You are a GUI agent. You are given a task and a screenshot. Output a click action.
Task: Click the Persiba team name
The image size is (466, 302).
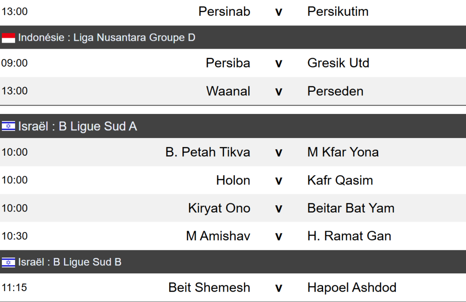(x=228, y=63)
